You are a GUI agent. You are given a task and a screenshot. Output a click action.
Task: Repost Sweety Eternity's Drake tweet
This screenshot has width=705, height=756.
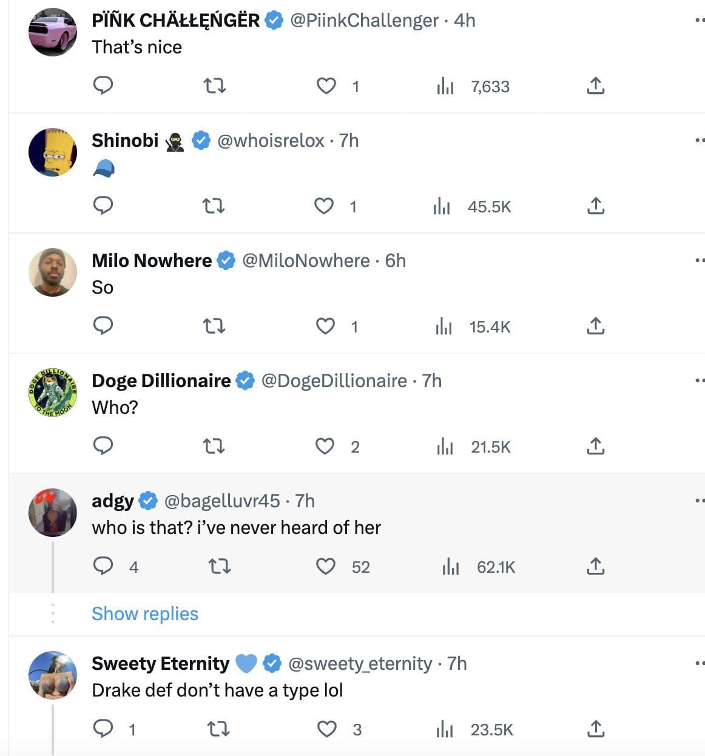pyautogui.click(x=218, y=729)
